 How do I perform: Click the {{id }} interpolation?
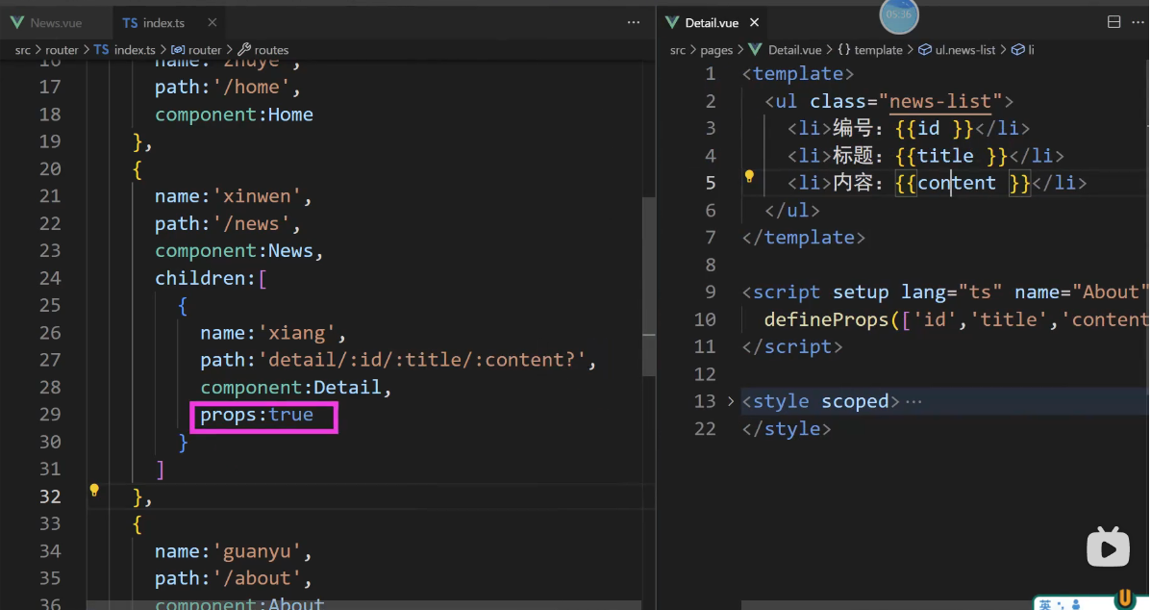[x=934, y=129]
